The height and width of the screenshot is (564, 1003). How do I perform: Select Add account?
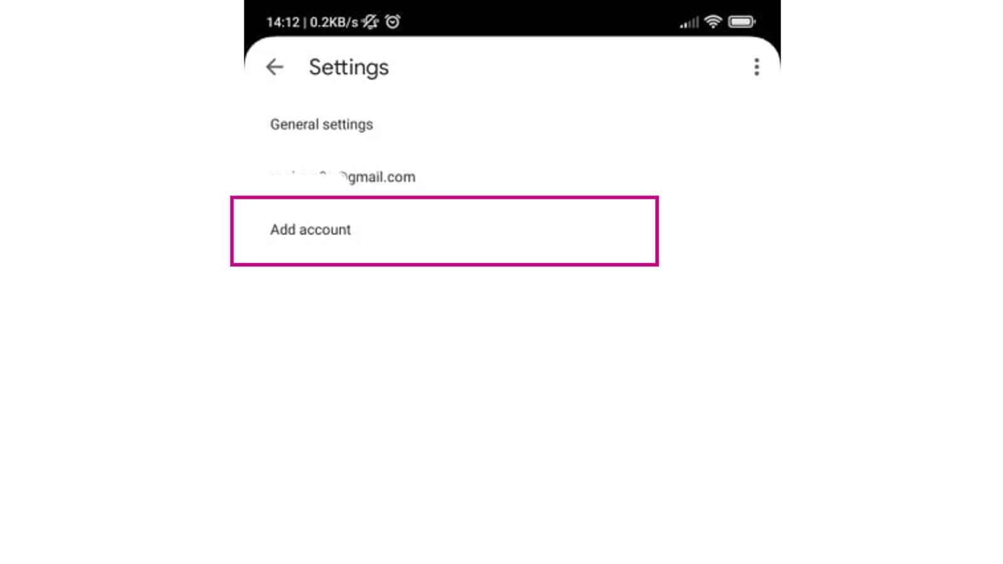point(444,231)
